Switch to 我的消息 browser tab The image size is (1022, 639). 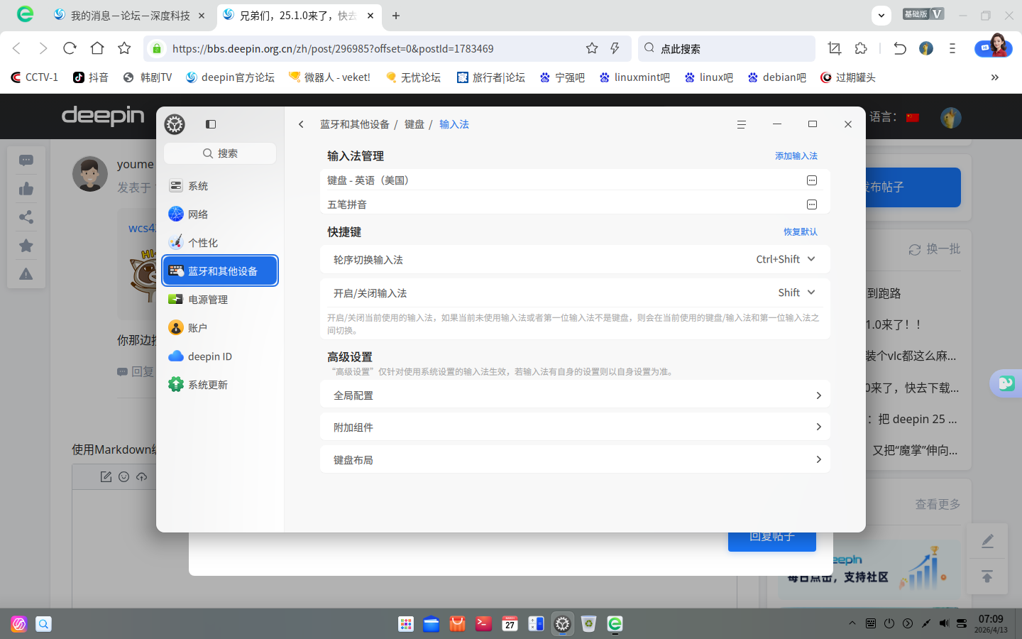[130, 16]
